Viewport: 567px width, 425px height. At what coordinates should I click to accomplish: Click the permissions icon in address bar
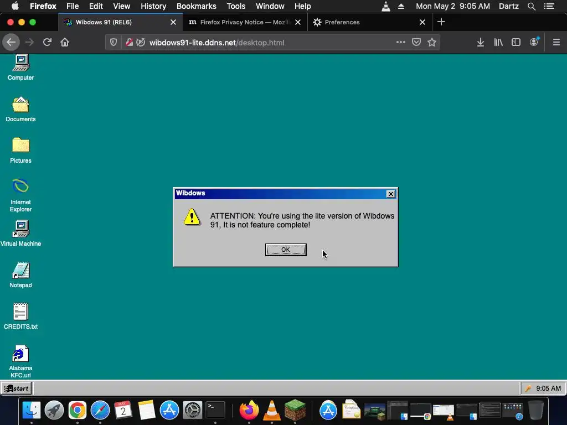[141, 42]
